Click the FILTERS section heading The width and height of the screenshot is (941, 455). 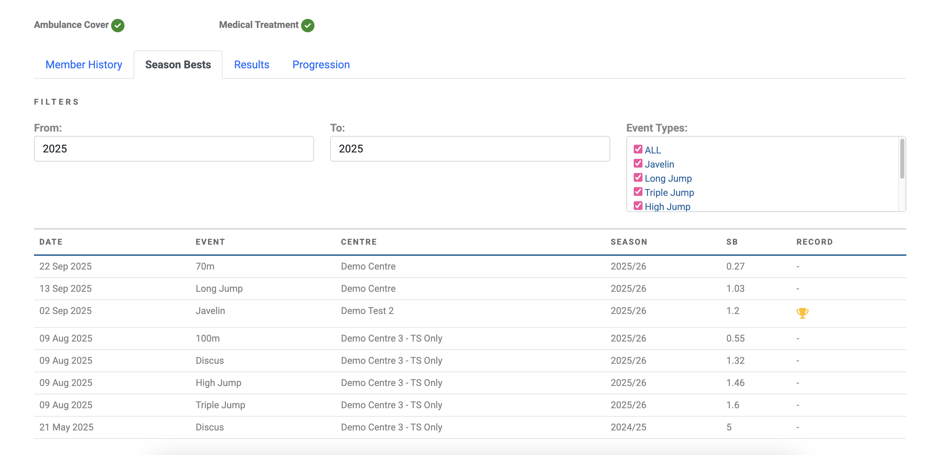(x=57, y=102)
